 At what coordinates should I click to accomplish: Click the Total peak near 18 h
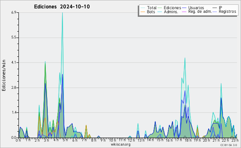[x=185, y=58]
